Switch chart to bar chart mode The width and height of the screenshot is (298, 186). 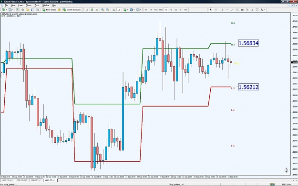pos(87,10)
